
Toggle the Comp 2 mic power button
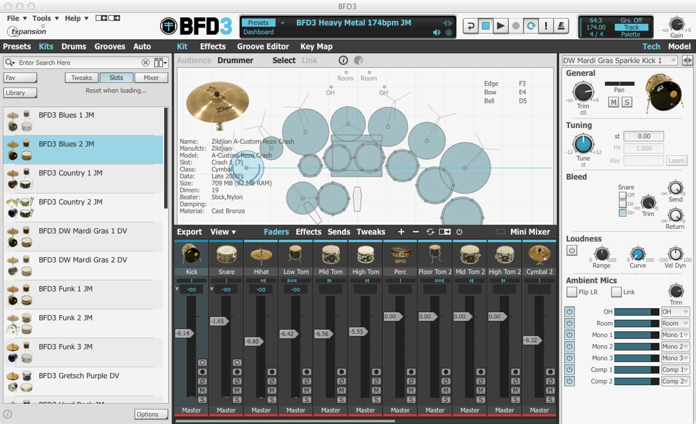pos(570,381)
